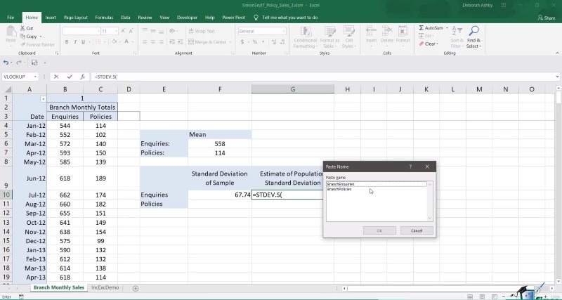The height and width of the screenshot is (300, 562).
Task: Cancel formula entry with X icon
Action: click(58, 77)
